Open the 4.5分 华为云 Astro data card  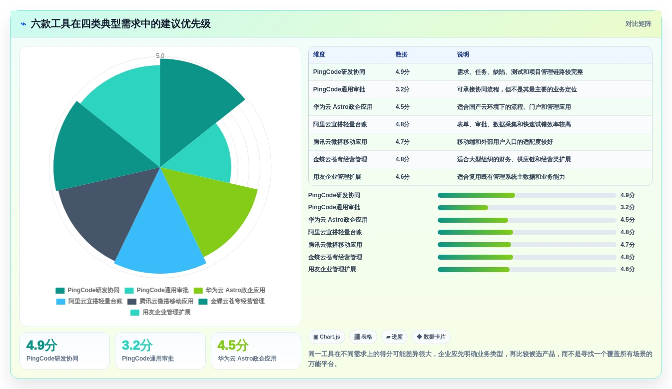(x=256, y=351)
